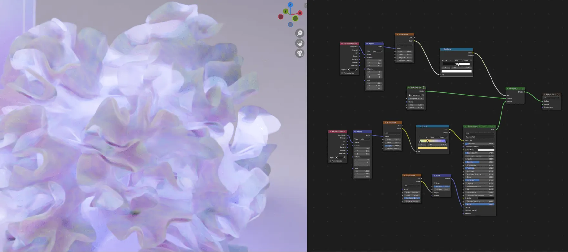Screen dimensions: 568x252
Task: Toggle the camera view icon in viewport
Action: 300,53
